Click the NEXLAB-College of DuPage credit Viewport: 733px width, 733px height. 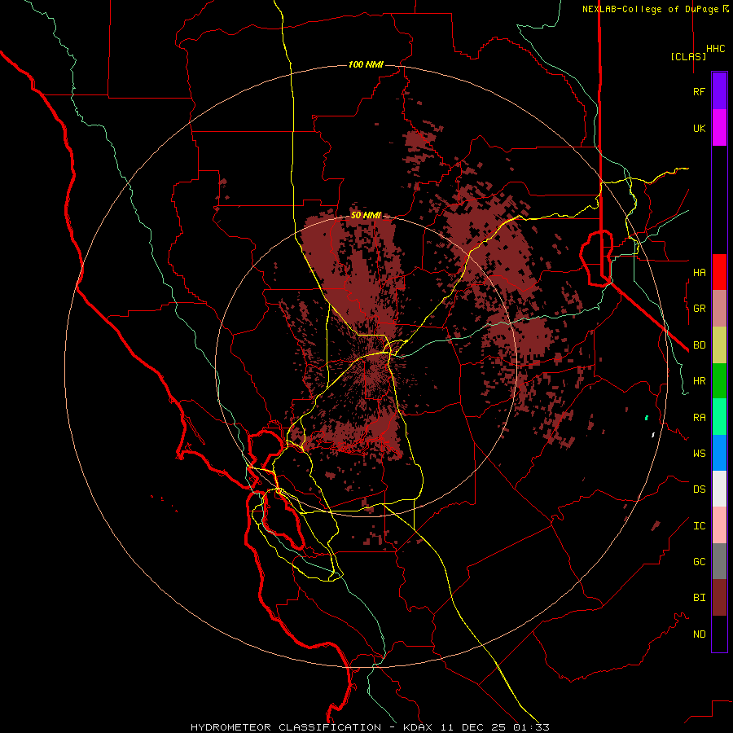[x=650, y=9]
